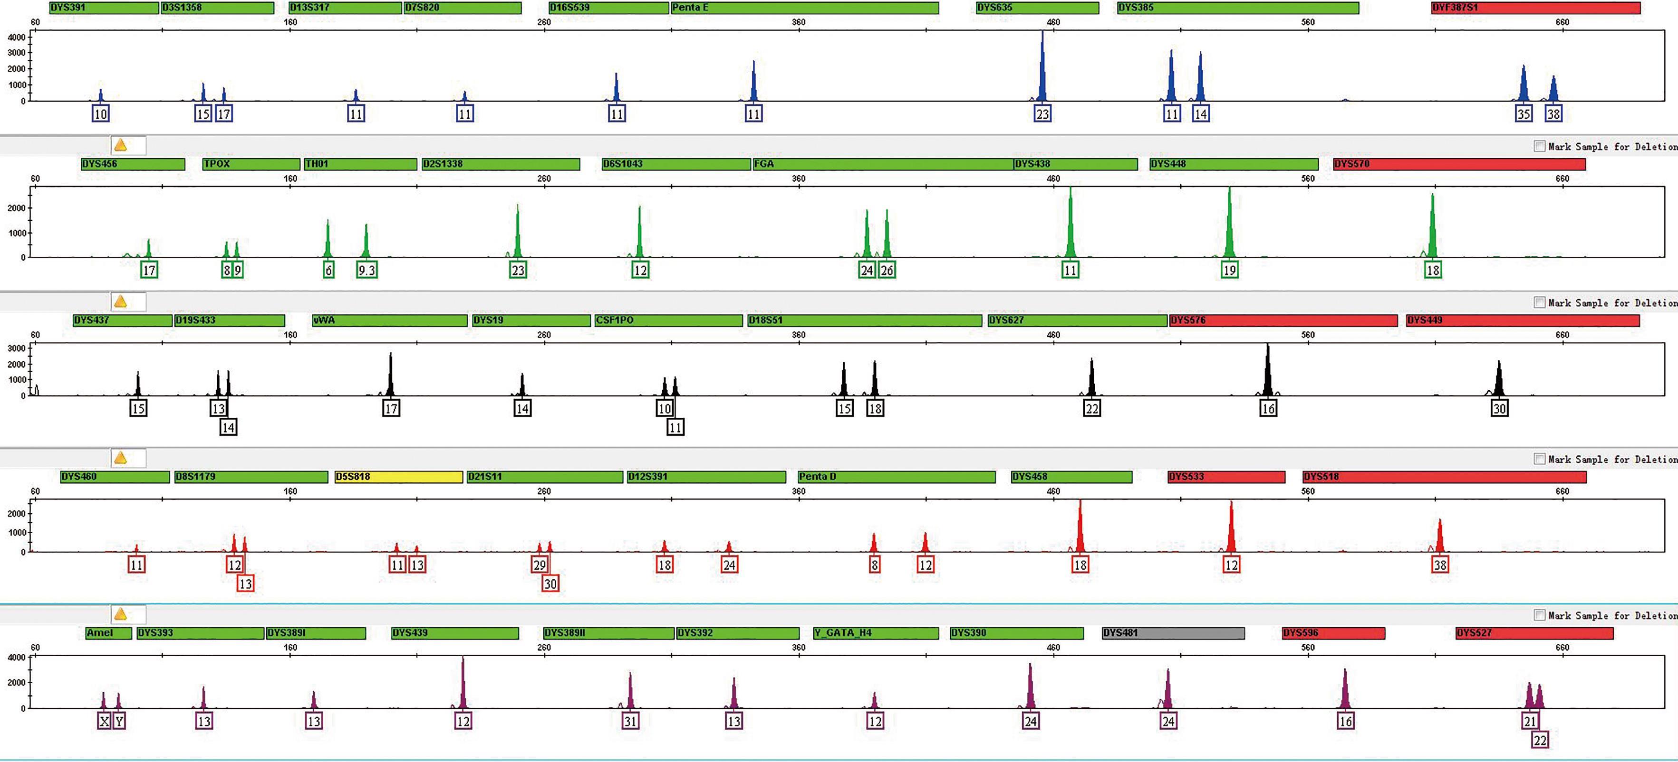Click warning triangle icon above DYS456 panel

point(121,145)
